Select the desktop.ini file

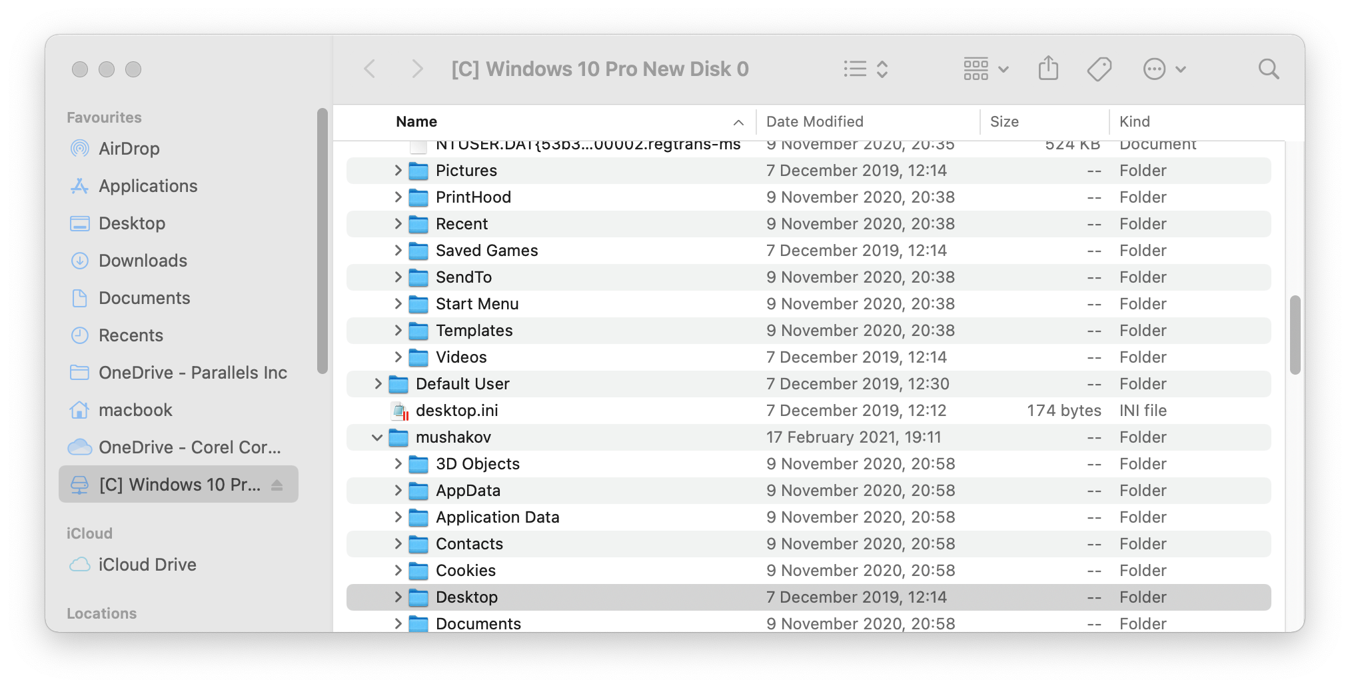(x=456, y=411)
